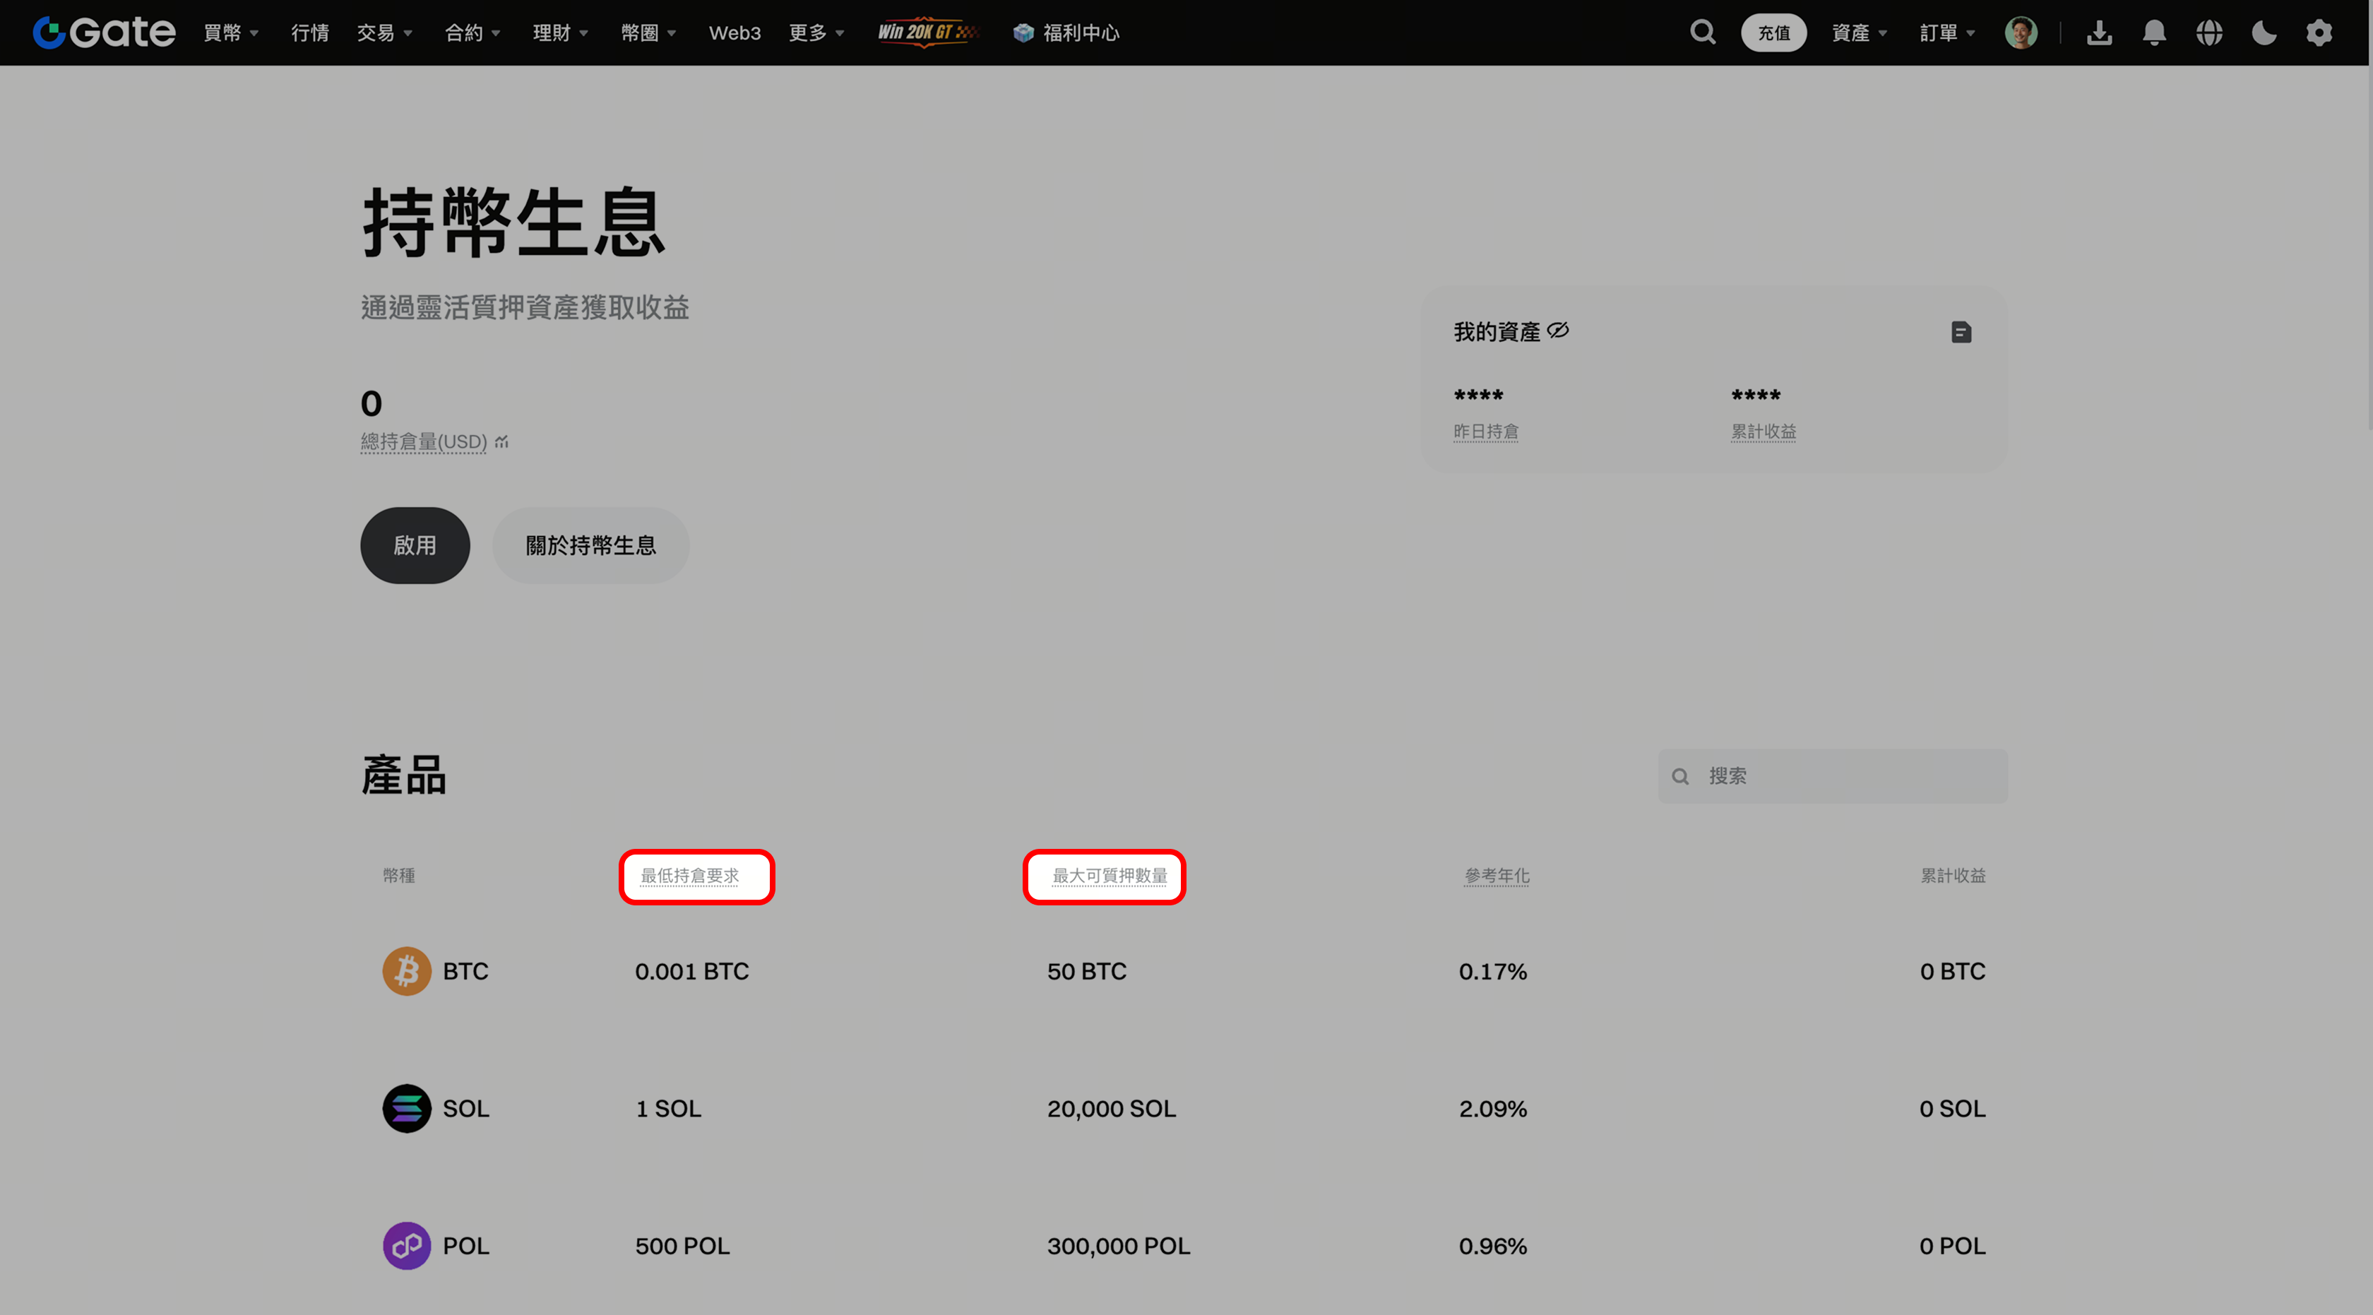Expand the 資產 dropdown
The height and width of the screenshot is (1315, 2373).
1859,32
